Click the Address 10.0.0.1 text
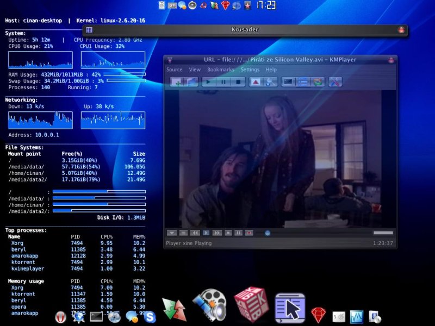Viewport: 435px width, 326px height. [x=34, y=135]
